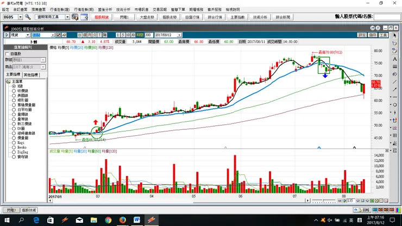The image size is (402, 226).
Task: Select the 日平均圖 radio option
Action: click(14, 110)
